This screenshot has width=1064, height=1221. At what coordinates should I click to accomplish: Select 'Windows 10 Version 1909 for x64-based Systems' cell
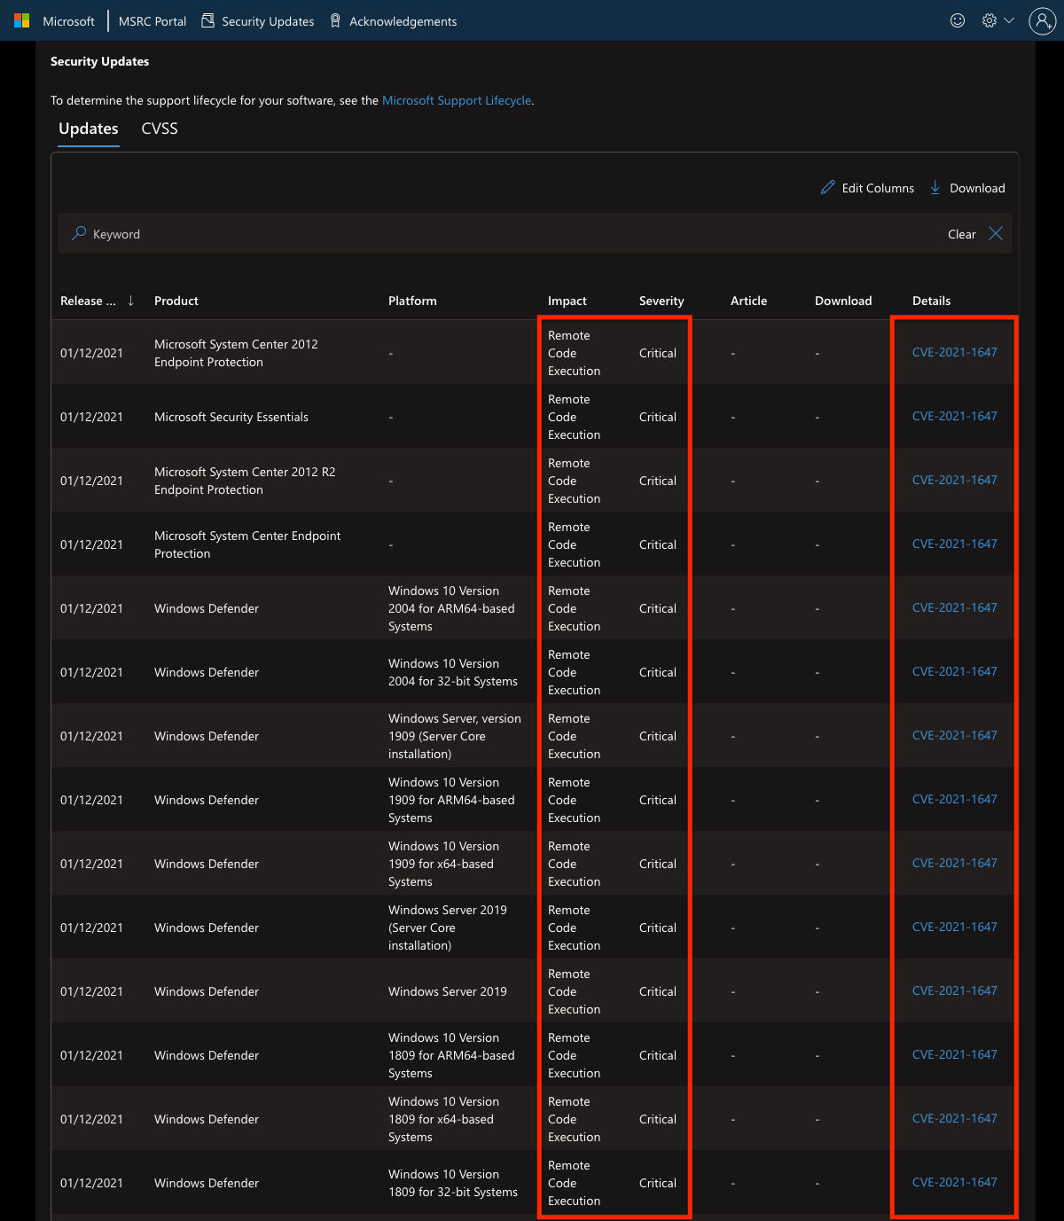pos(443,864)
